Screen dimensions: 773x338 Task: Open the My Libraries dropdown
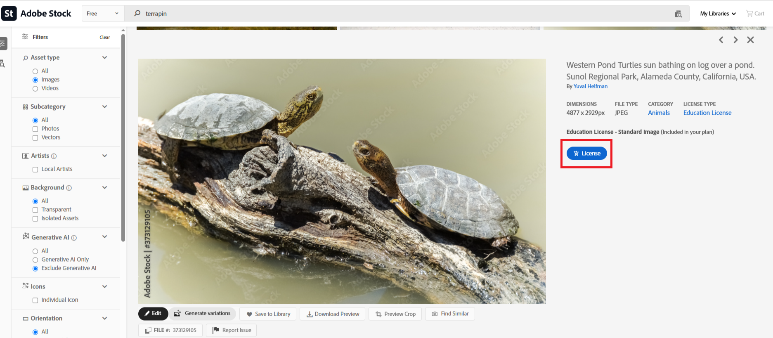pyautogui.click(x=718, y=14)
